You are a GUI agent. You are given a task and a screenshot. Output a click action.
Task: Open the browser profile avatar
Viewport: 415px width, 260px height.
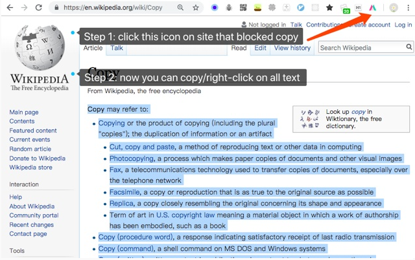point(394,7)
